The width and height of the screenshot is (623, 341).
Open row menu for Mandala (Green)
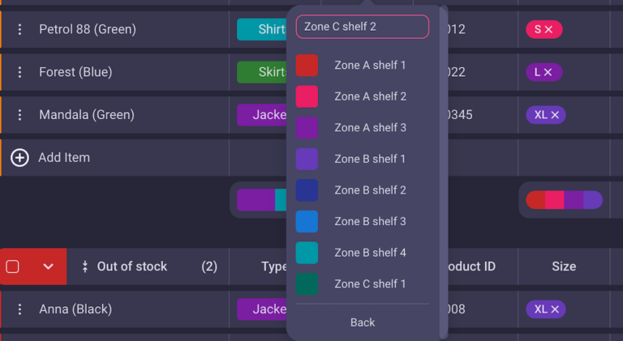[x=19, y=115]
